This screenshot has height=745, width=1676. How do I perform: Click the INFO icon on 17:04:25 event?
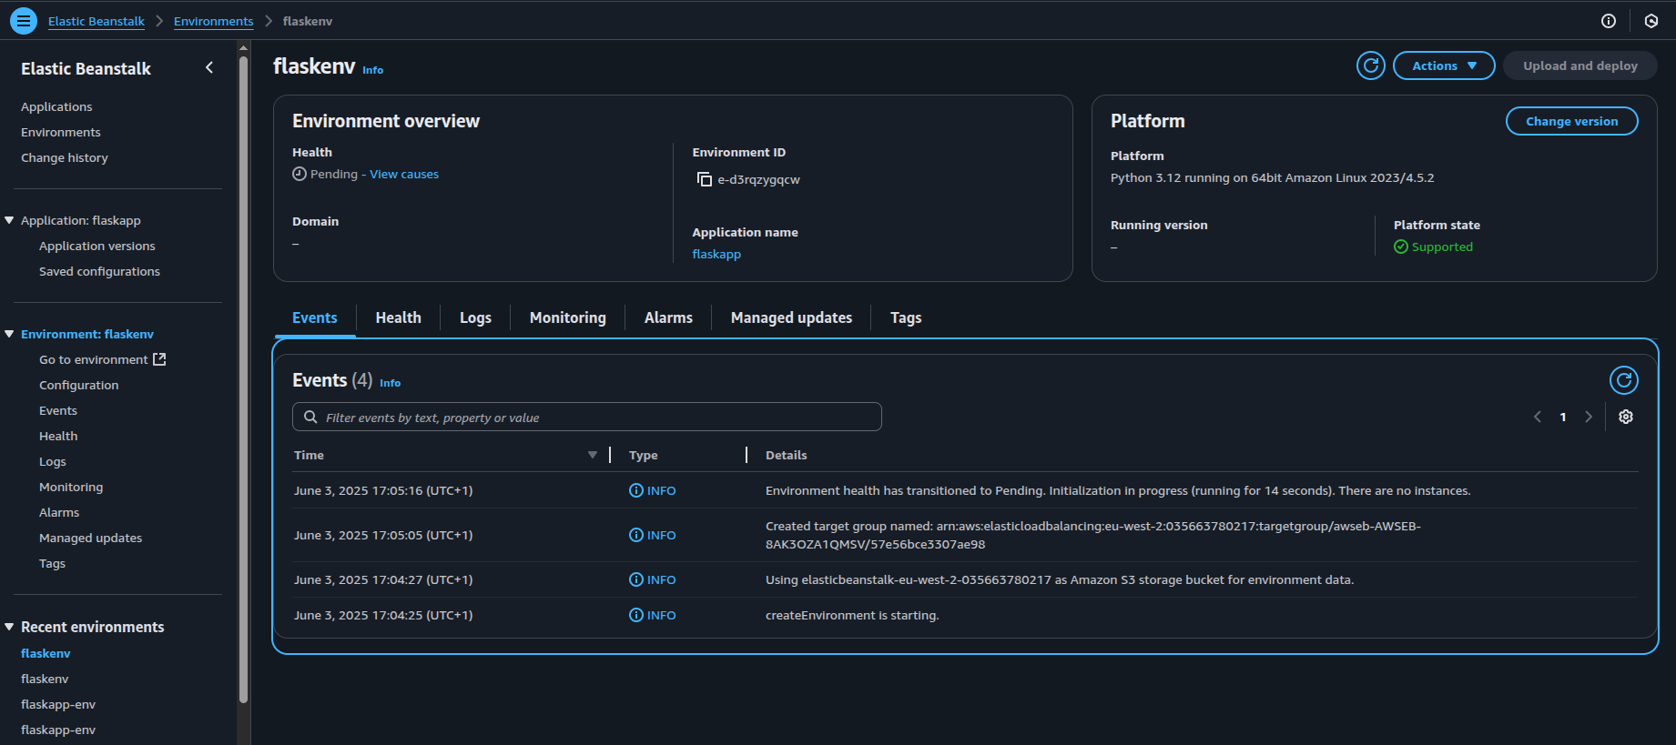pyautogui.click(x=636, y=615)
